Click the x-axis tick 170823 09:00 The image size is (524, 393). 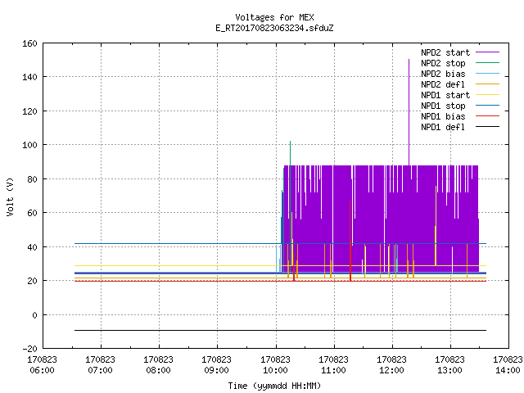tap(216, 365)
